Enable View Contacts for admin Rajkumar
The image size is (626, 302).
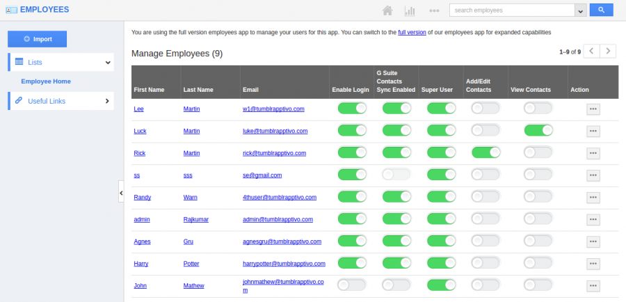tap(538, 218)
